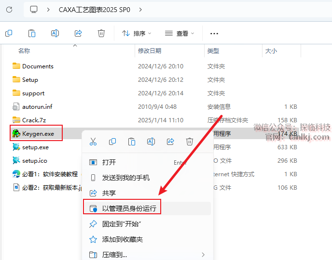
Task: Select the Keygen.exe file
Action: pyautogui.click(x=38, y=134)
